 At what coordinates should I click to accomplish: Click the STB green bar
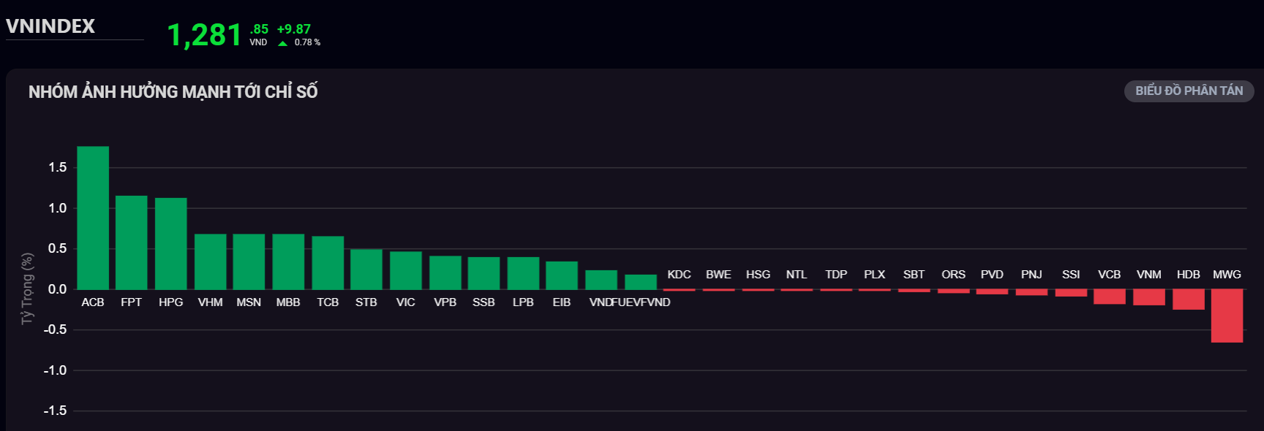pos(366,269)
